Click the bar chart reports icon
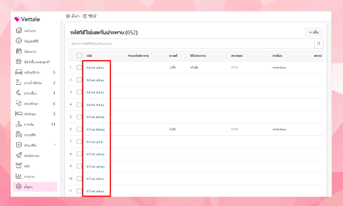This screenshot has height=206, width=343. click(x=19, y=176)
